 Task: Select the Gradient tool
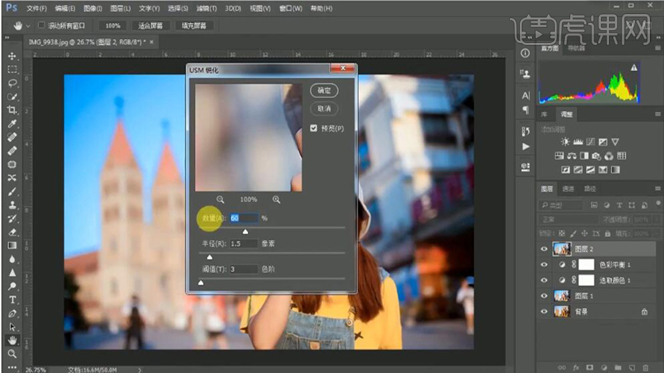(x=12, y=246)
